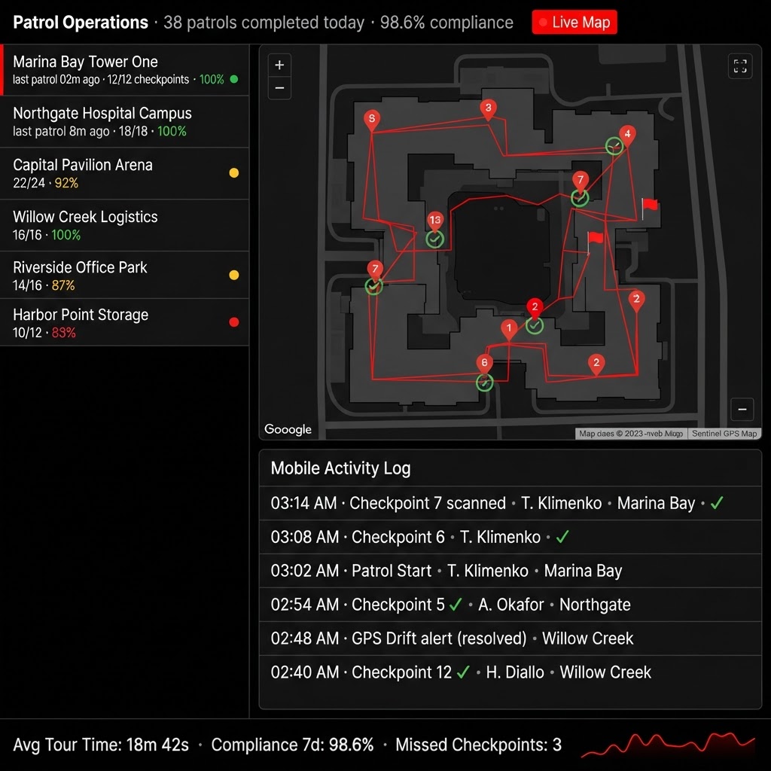Click 'Compliance 7d: 98.6%' stat
Image resolution: width=771 pixels, height=771 pixels.
[x=292, y=745]
